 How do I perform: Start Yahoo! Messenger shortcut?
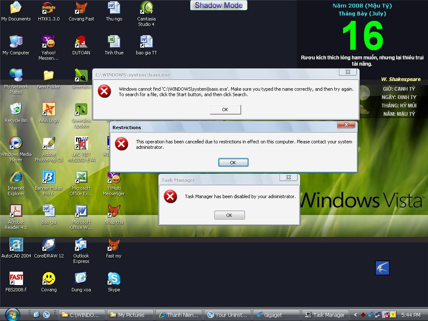tap(48, 48)
